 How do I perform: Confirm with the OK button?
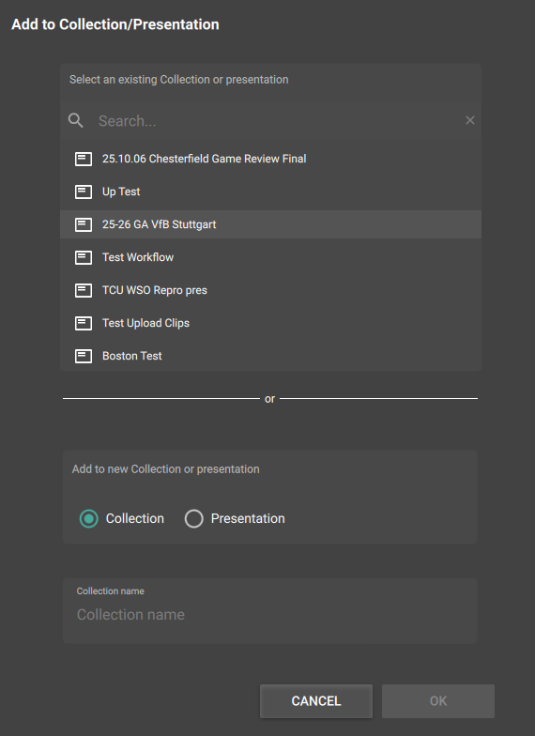click(437, 700)
